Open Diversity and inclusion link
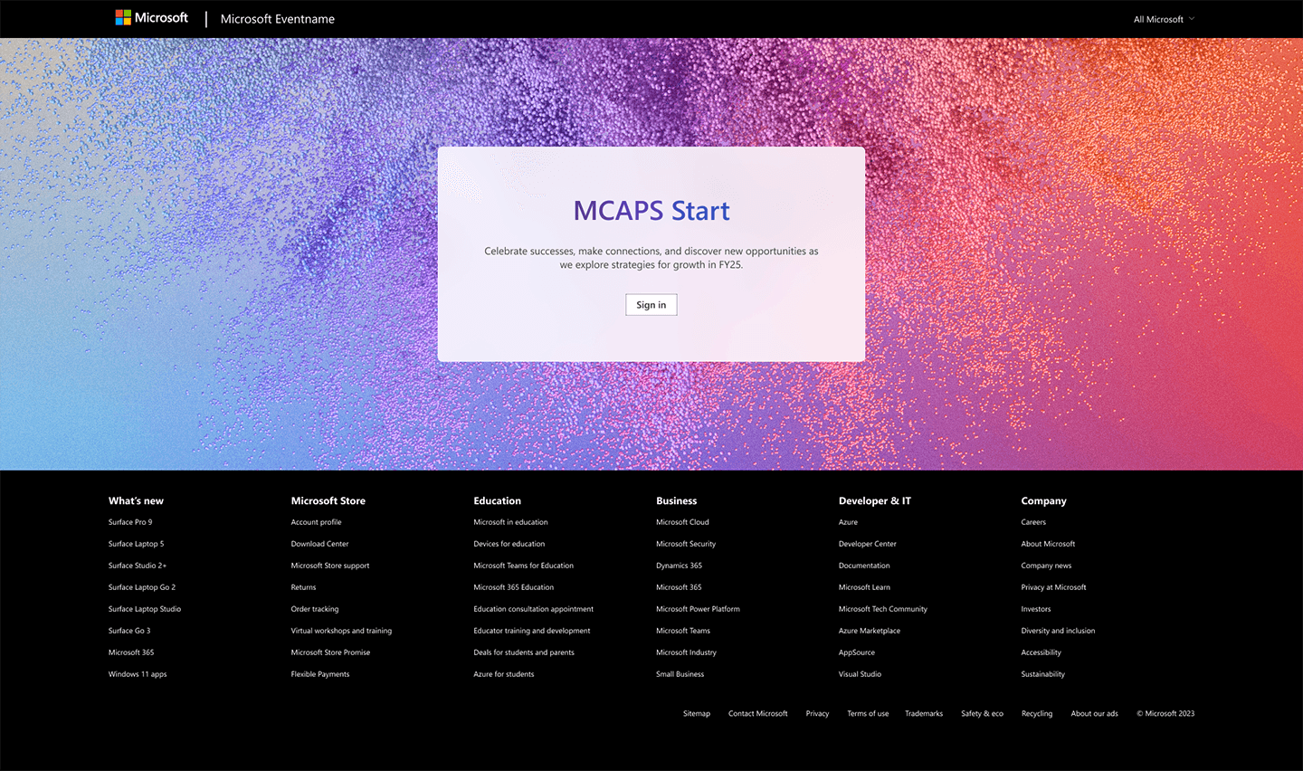 (1058, 631)
